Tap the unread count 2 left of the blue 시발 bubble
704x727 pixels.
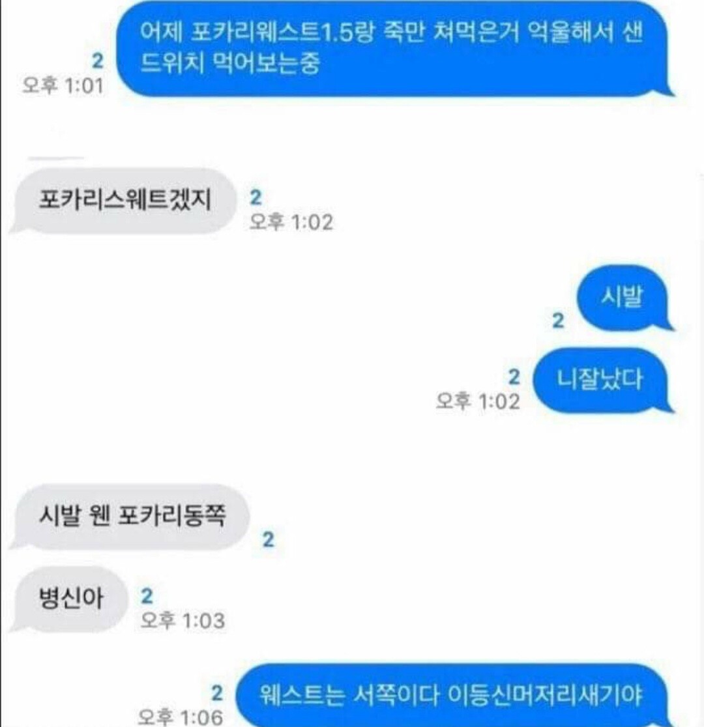pos(558,321)
